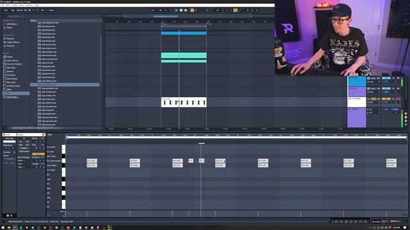Image resolution: width=410 pixels, height=230 pixels.
Task: Fold the second purple track unfold arrow
Action: click(x=350, y=89)
